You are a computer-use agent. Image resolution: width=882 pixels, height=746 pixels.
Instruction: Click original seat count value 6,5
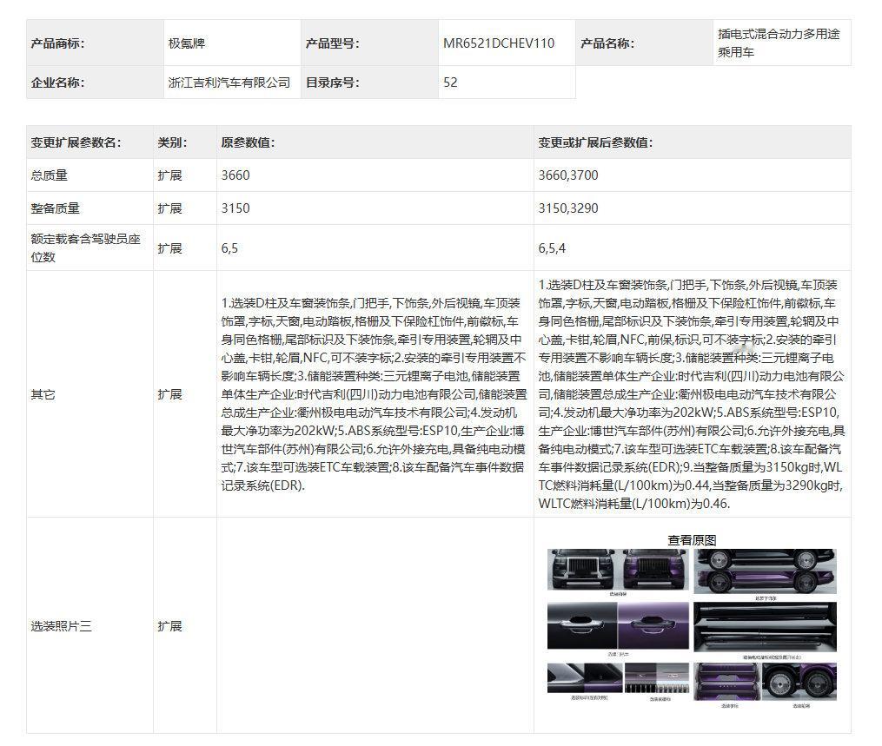[x=229, y=248]
